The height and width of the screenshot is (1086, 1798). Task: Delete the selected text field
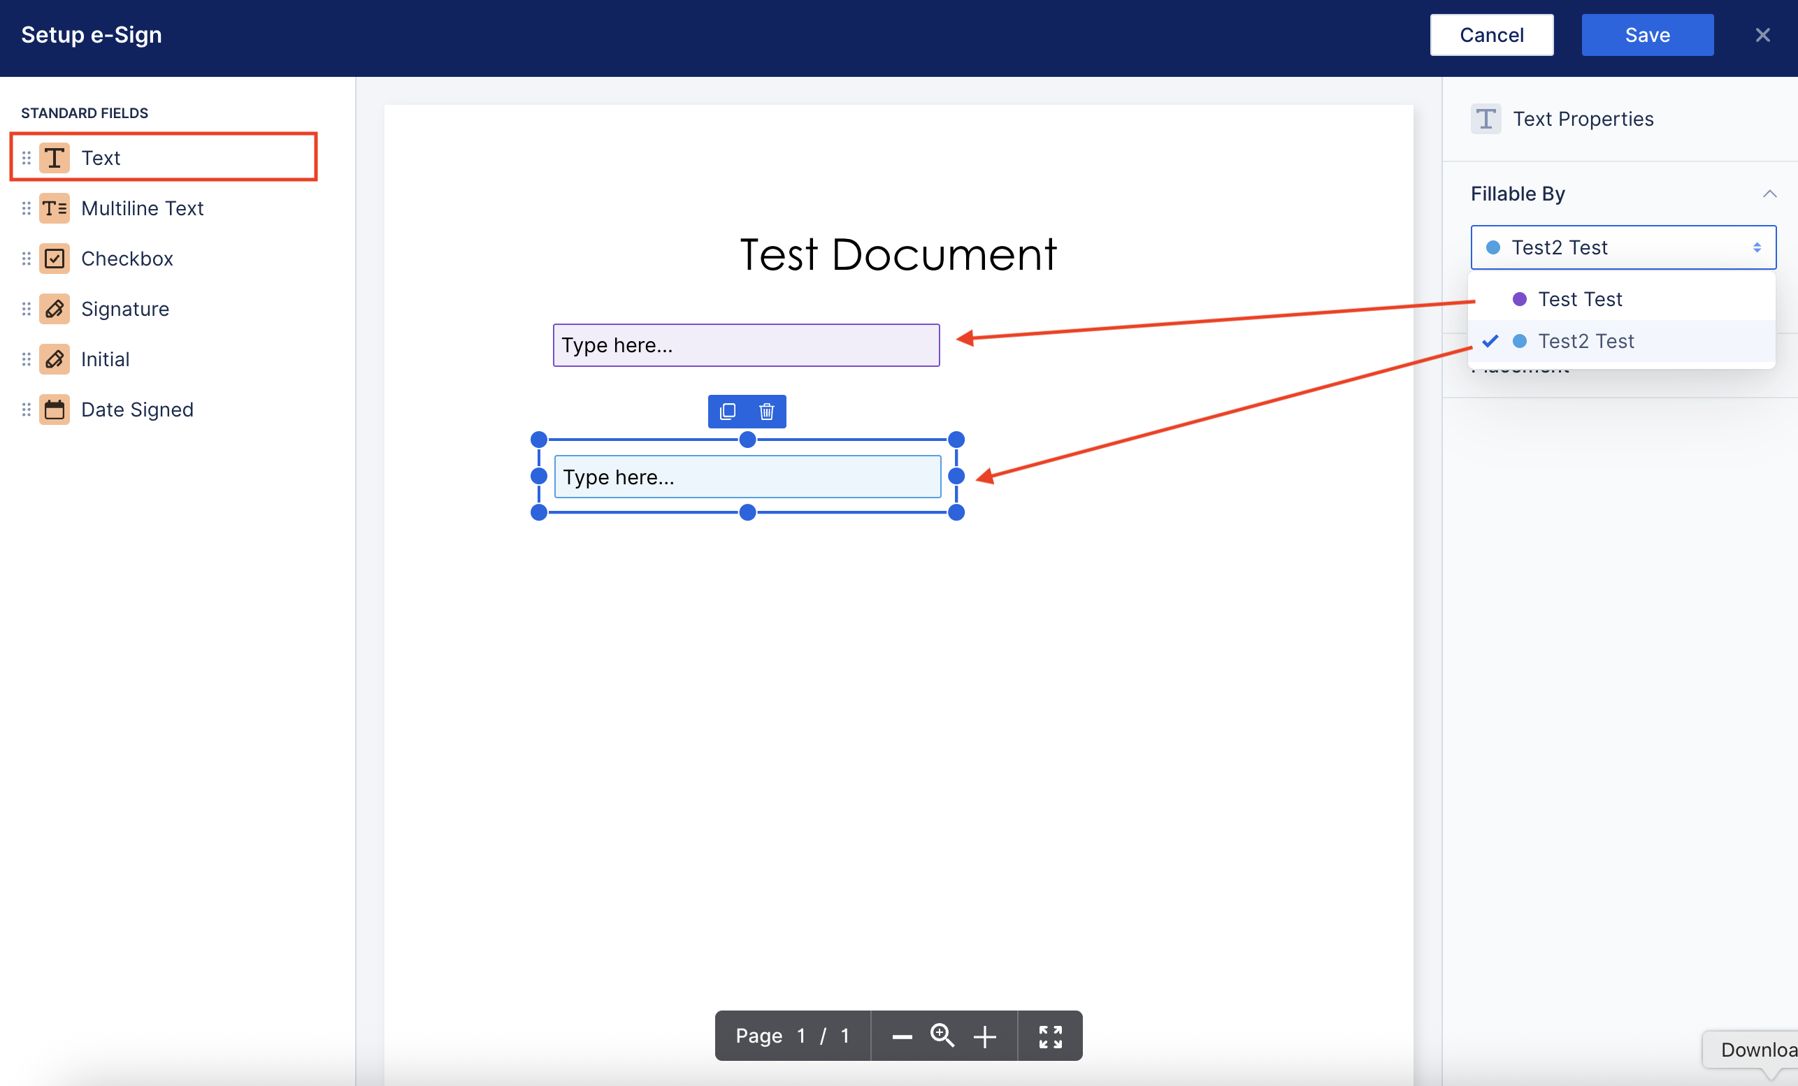[x=766, y=412]
